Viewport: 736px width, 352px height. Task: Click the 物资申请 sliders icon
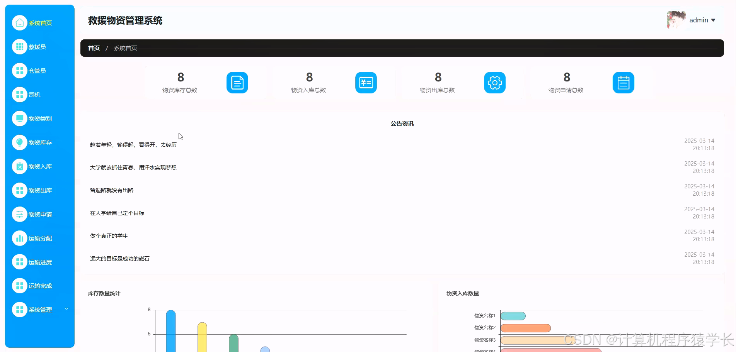(20, 214)
